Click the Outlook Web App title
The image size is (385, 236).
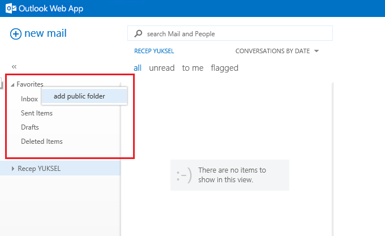click(51, 8)
